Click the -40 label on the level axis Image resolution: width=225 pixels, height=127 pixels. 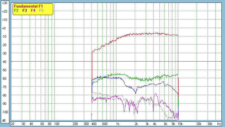pyautogui.click(x=4, y=62)
